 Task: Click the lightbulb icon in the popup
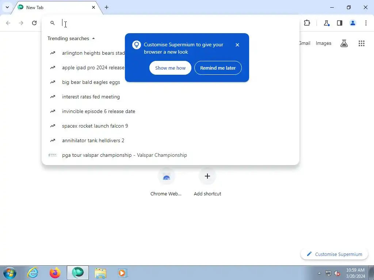click(x=137, y=45)
